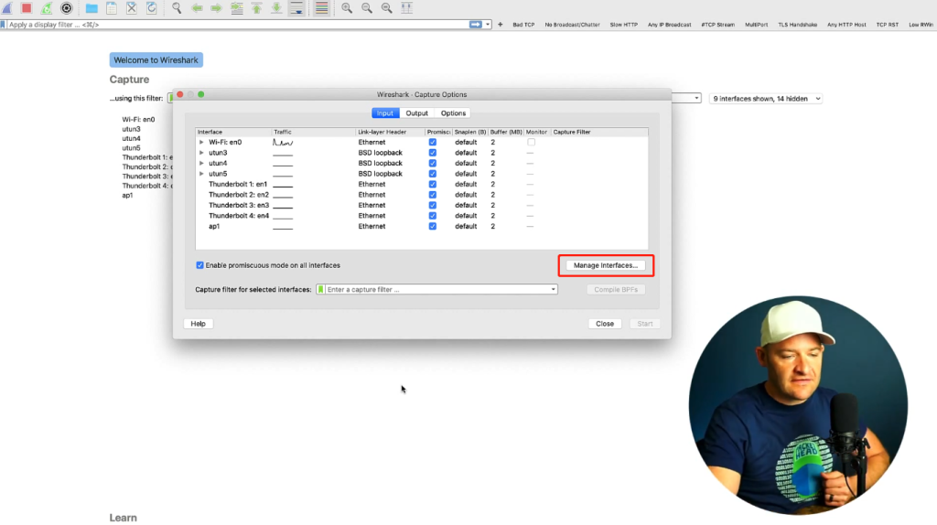Viewport: 937px width, 525px height.
Task: Reload the capture file icon
Action: pos(152,7)
